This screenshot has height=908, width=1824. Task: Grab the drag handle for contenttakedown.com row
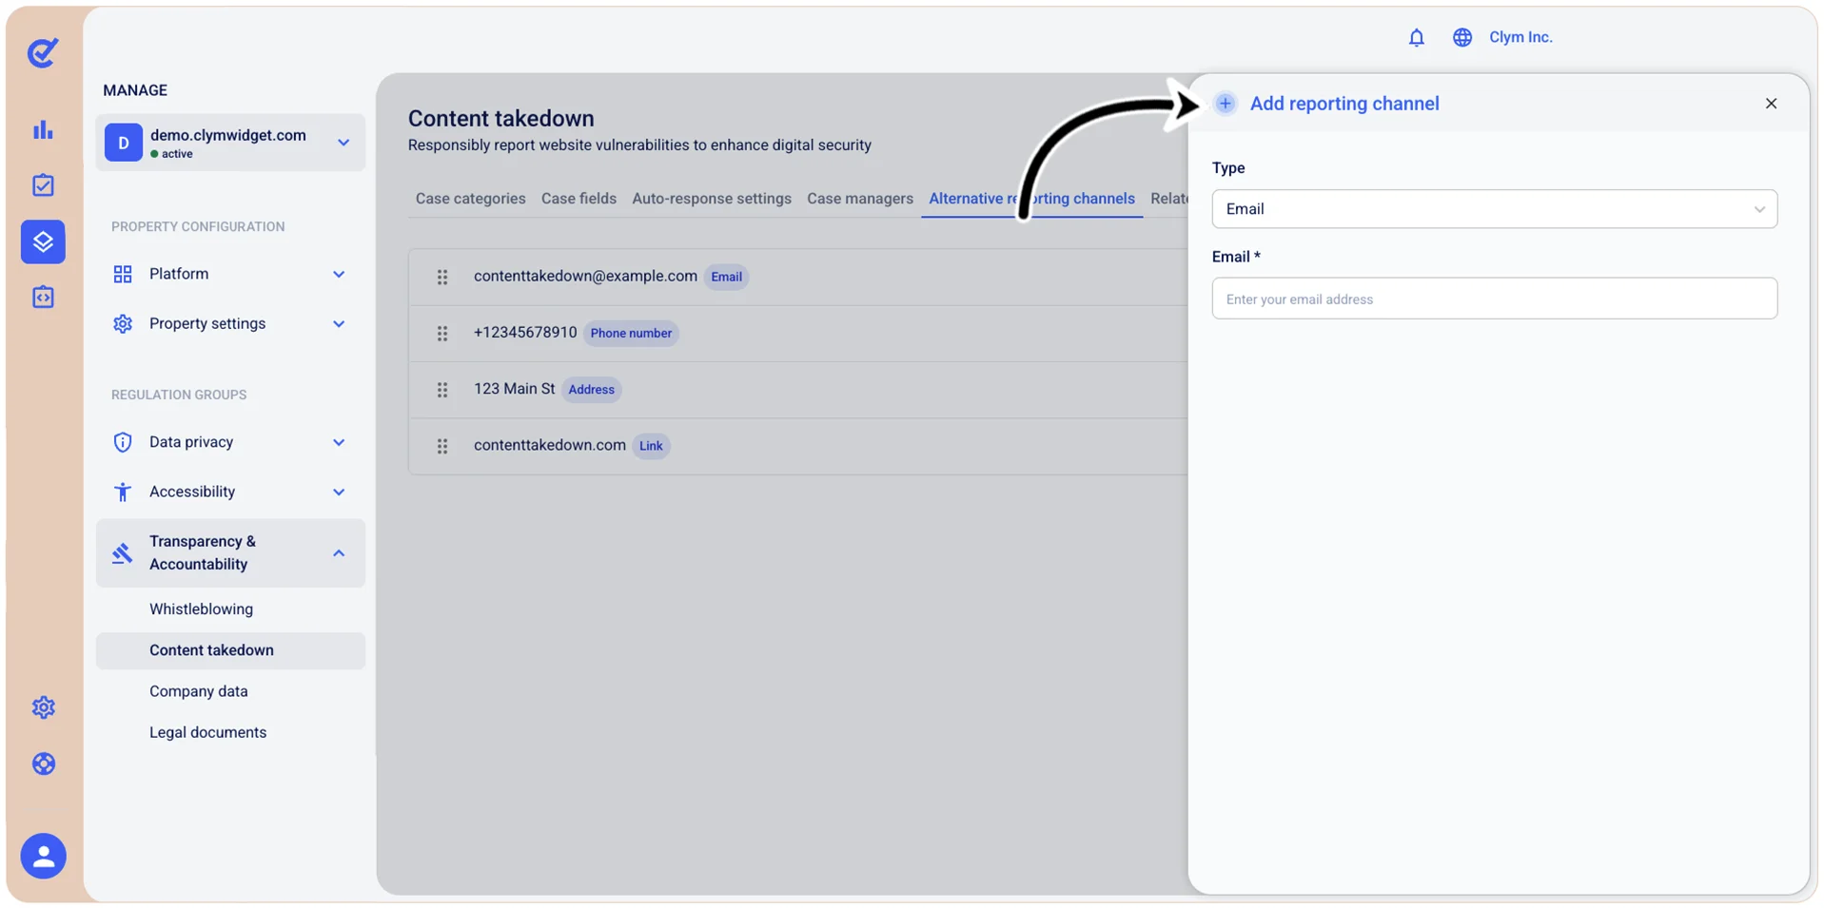[x=442, y=446]
